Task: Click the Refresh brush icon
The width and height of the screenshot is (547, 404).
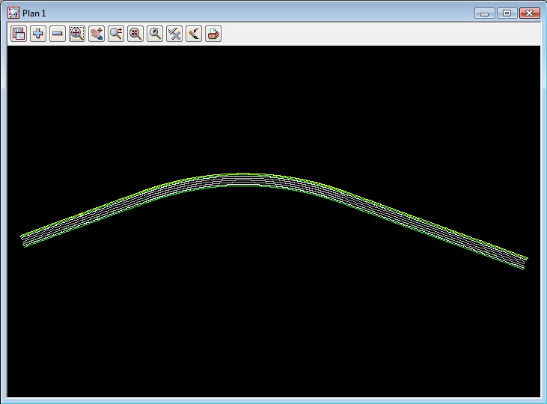Action: [x=194, y=34]
